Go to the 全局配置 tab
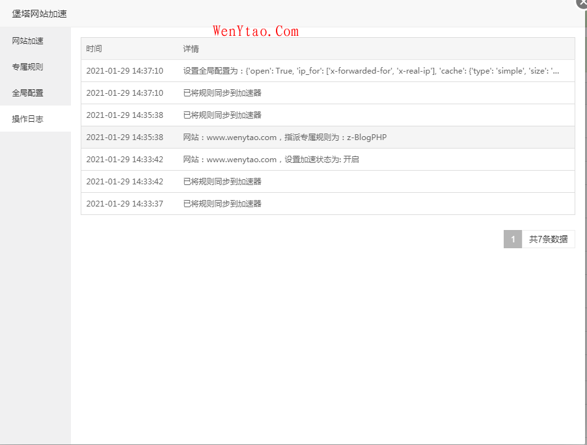Viewport: 587px width, 445px height. [x=28, y=93]
